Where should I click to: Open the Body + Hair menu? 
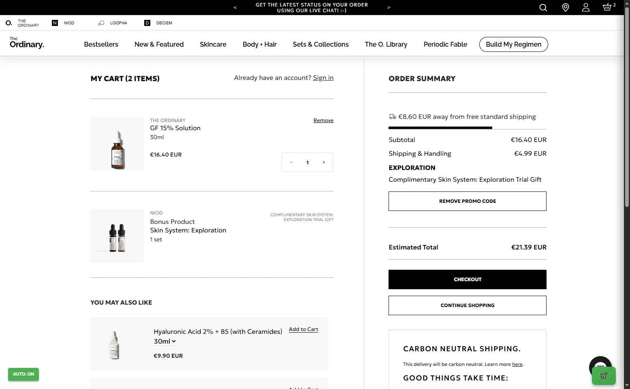(260, 44)
